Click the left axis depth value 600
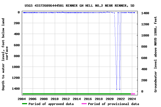The width and height of the screenshot is (161, 107). pos(17,45)
